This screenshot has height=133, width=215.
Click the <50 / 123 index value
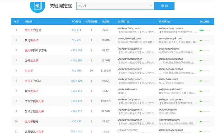click(x=77, y=101)
